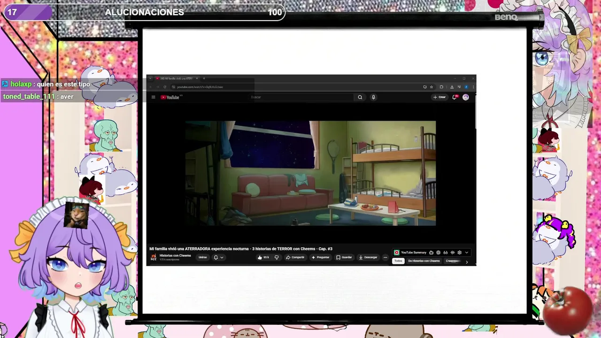Click the Compartir share button
Viewport: 601px width, 338px height.
coord(295,257)
